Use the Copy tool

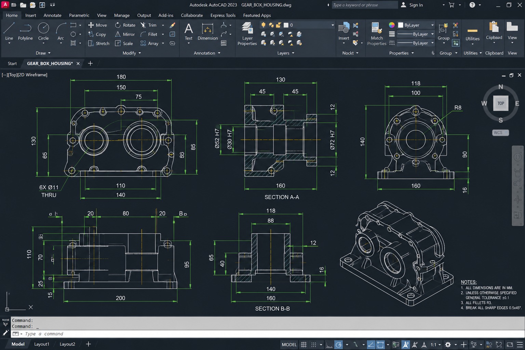pyautogui.click(x=97, y=34)
